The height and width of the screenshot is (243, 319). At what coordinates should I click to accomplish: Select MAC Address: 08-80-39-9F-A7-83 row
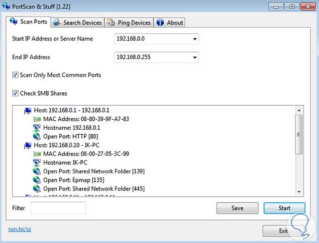[86, 119]
